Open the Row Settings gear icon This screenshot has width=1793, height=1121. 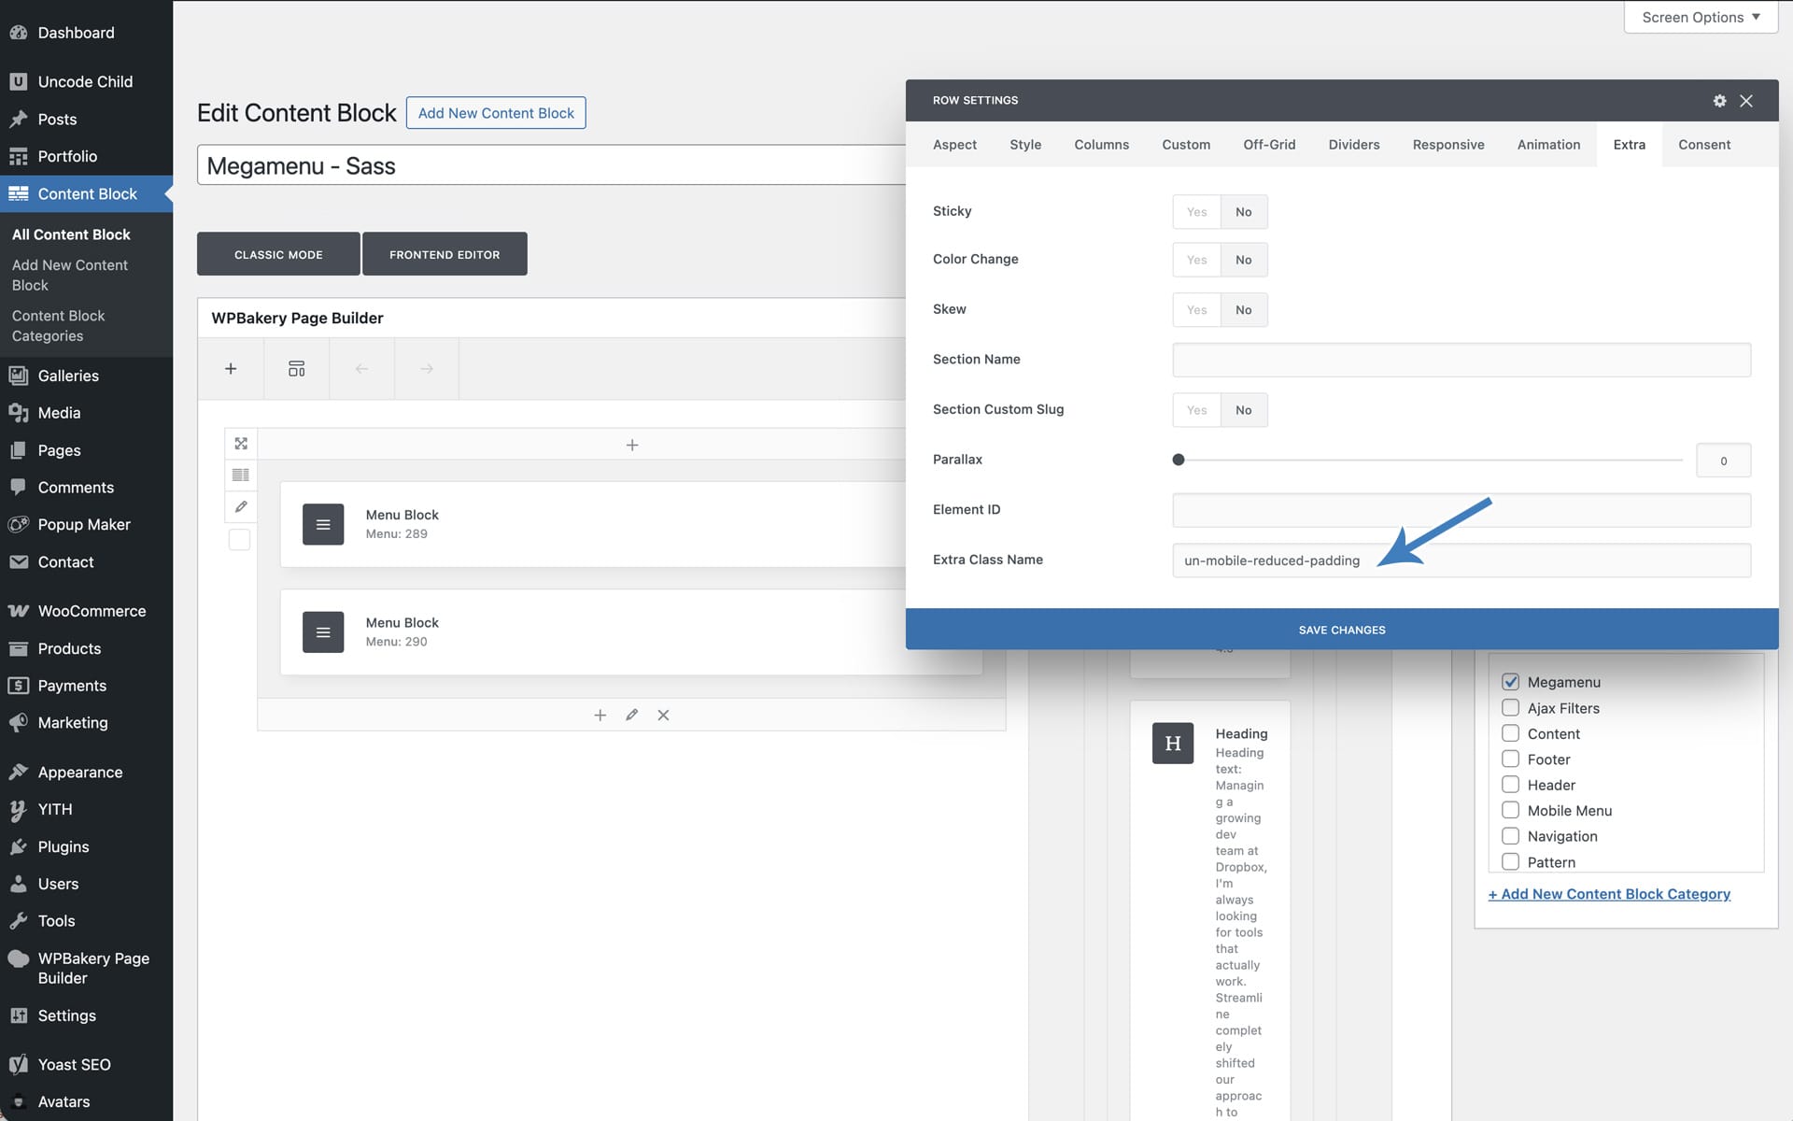(1719, 101)
